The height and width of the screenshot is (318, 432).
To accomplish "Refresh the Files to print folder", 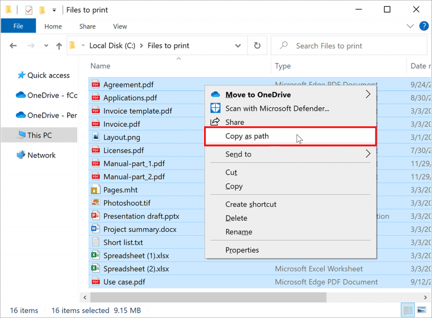I will pos(257,46).
